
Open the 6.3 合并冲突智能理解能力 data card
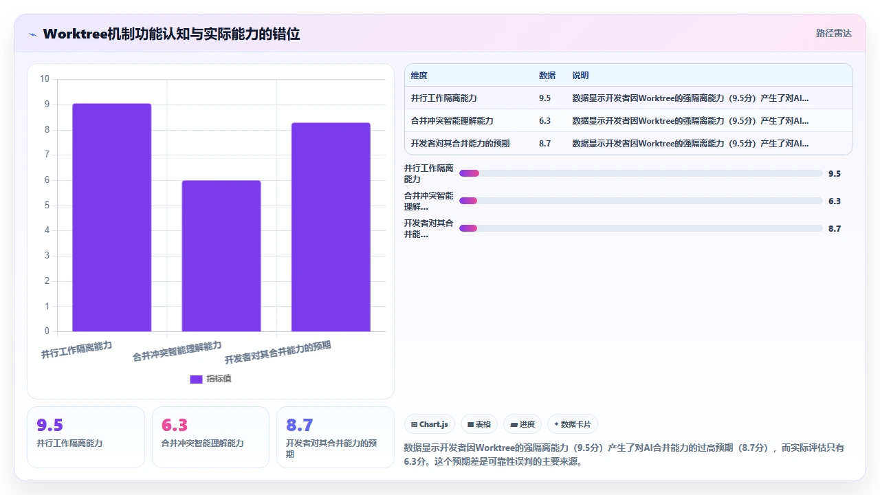210,437
